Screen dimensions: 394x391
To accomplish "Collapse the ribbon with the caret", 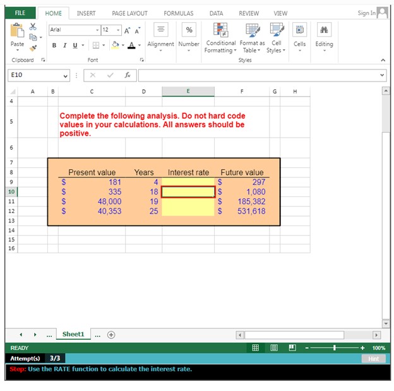I will [x=383, y=60].
